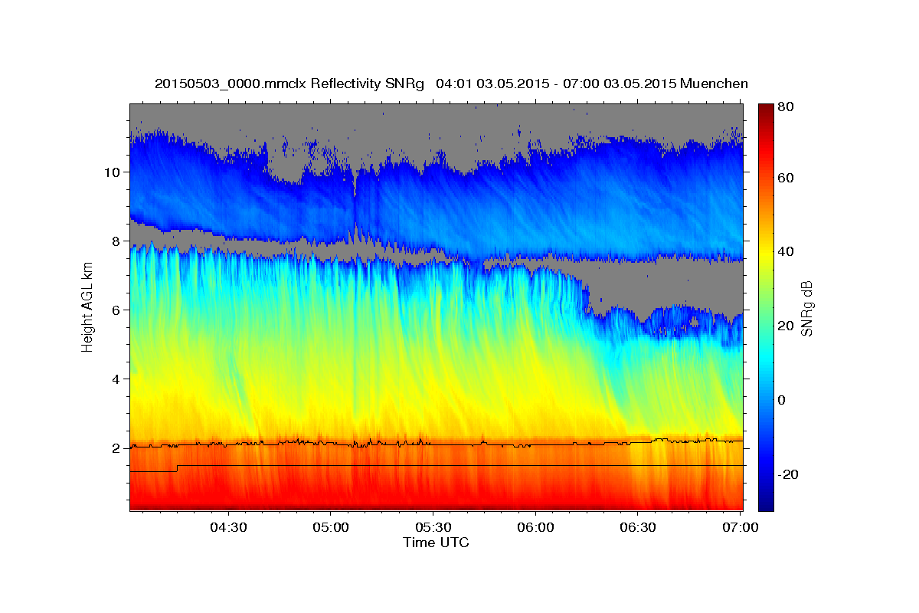Screen dimensions: 919x613
Task: Click the colorbar label '0'
Action: coord(781,400)
